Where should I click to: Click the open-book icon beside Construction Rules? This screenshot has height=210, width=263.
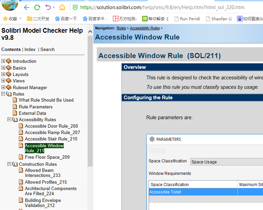(x=15, y=164)
